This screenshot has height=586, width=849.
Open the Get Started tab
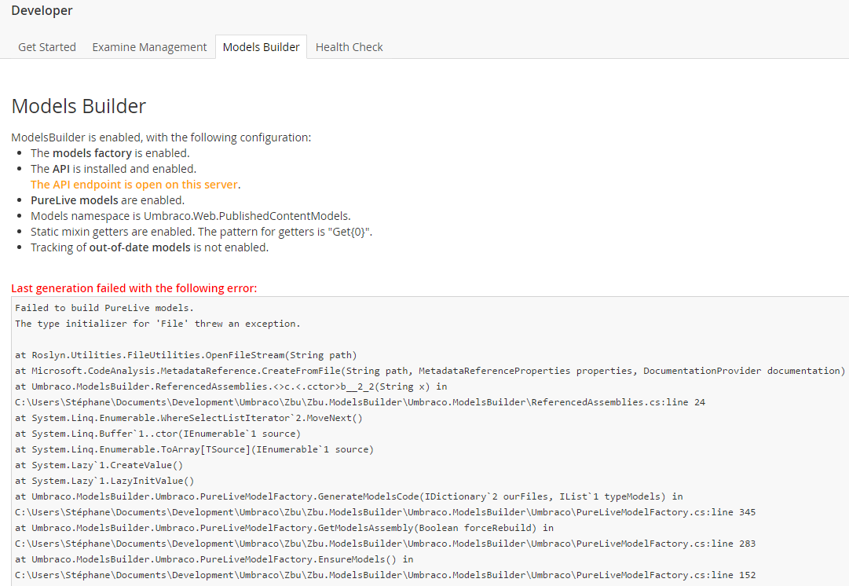47,47
